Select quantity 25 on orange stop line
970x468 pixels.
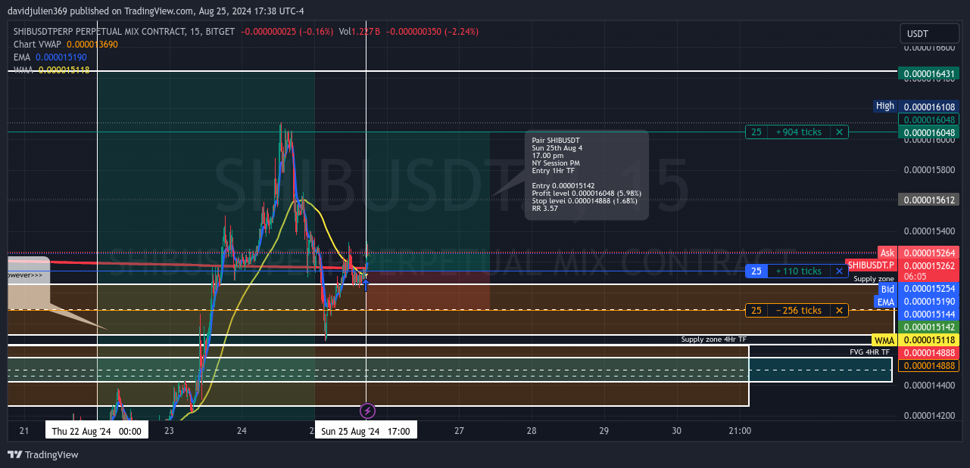click(756, 311)
